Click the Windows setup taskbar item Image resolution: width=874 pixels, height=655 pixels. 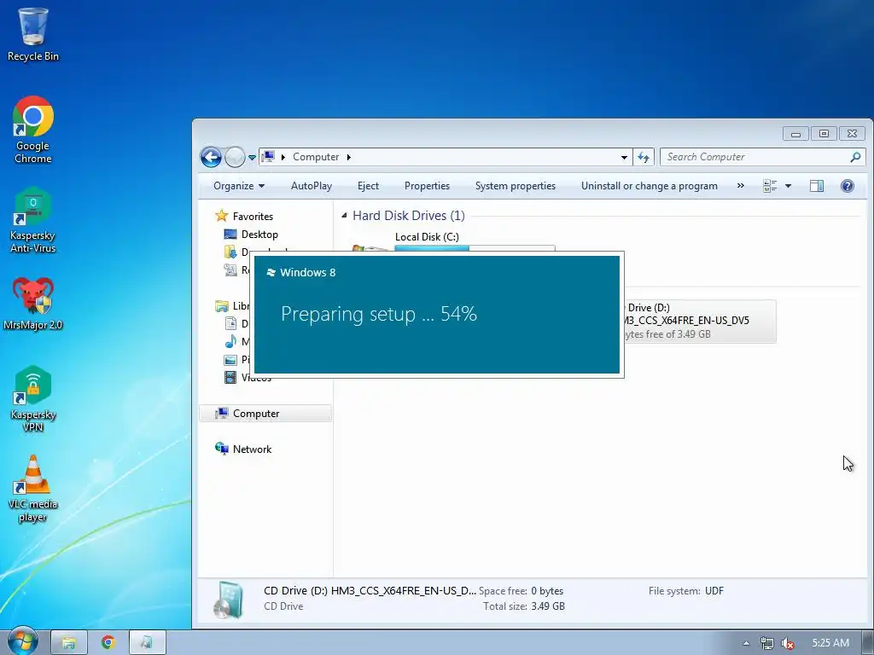pyautogui.click(x=148, y=642)
